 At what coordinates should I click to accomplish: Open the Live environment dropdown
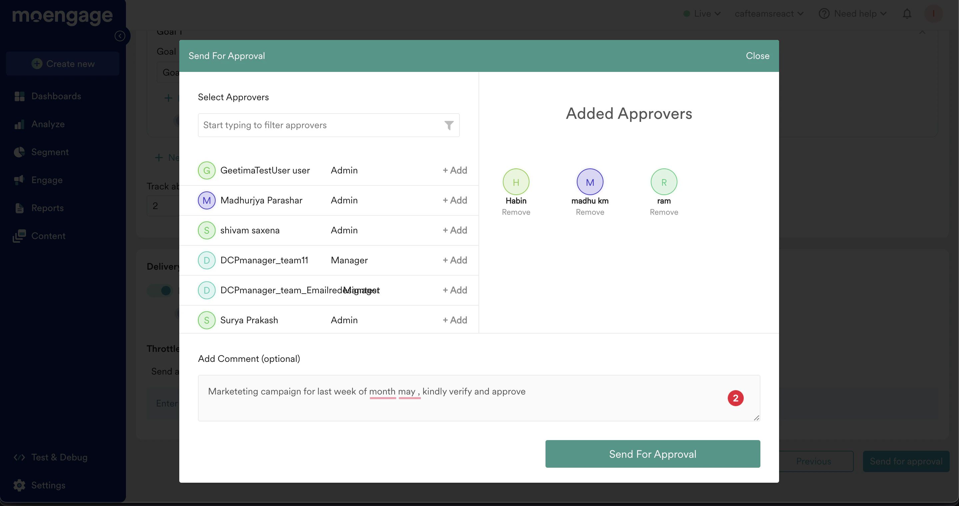[x=702, y=14]
